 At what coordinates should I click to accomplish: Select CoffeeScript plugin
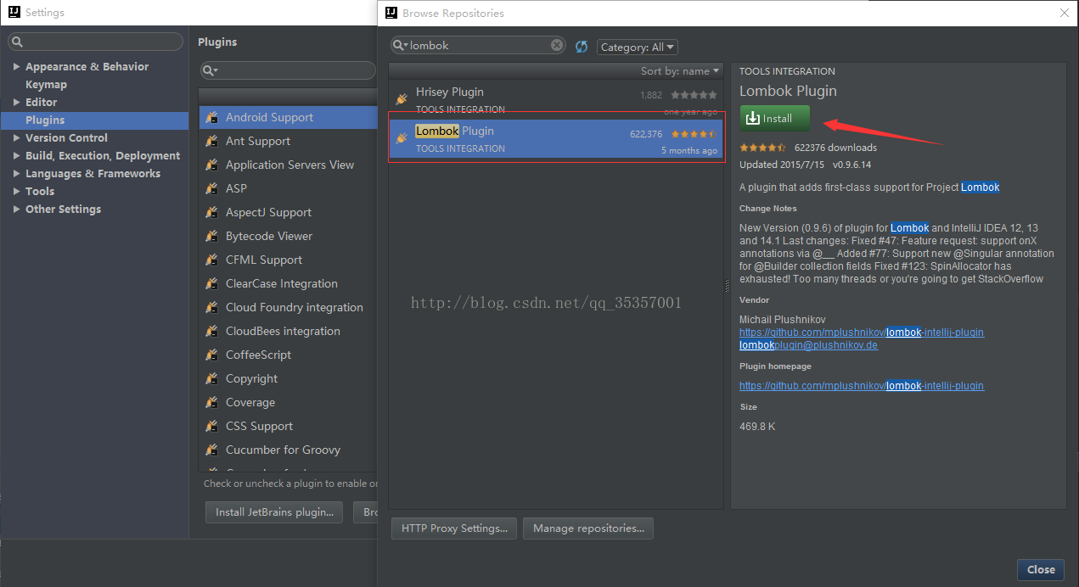[x=289, y=355]
